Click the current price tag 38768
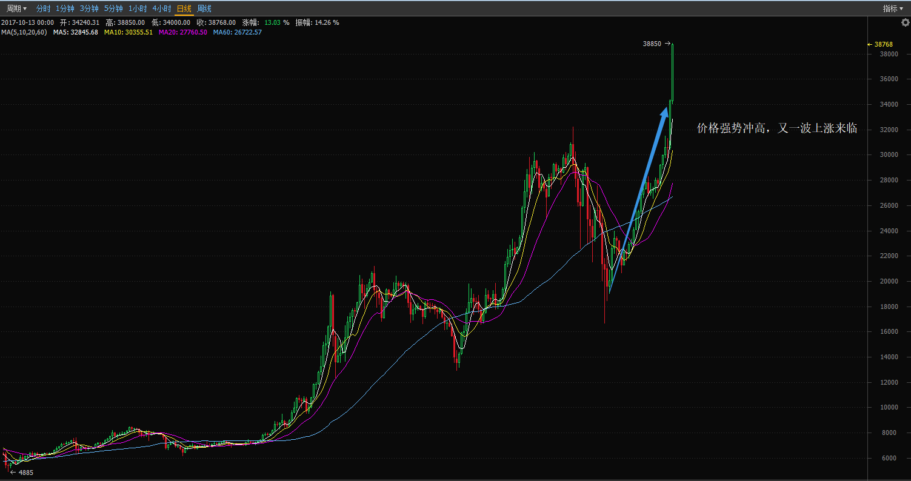The width and height of the screenshot is (911, 481). 883,44
